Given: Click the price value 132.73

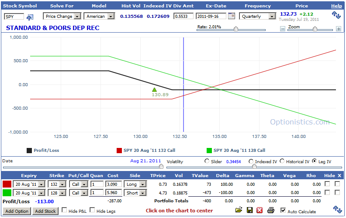Looking at the screenshot, I should [288, 14].
